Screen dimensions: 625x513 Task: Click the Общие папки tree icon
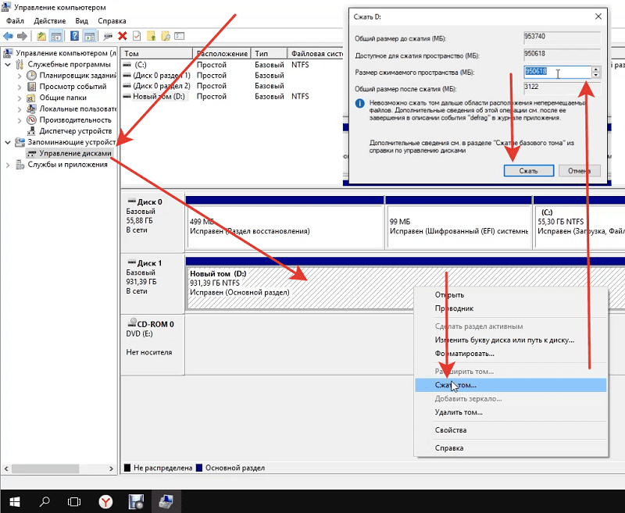31,98
